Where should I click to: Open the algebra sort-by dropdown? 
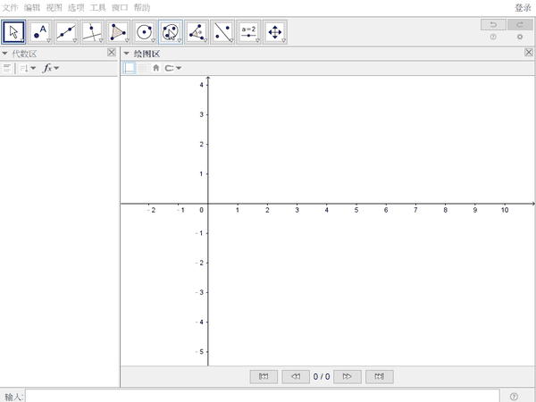coord(28,68)
